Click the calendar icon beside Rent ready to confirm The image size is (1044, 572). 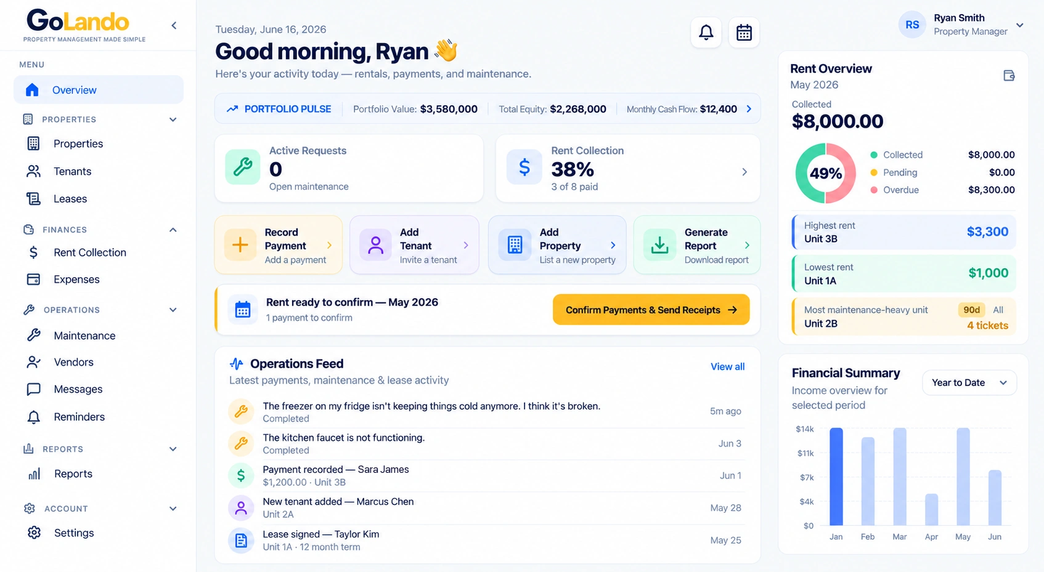tap(243, 310)
